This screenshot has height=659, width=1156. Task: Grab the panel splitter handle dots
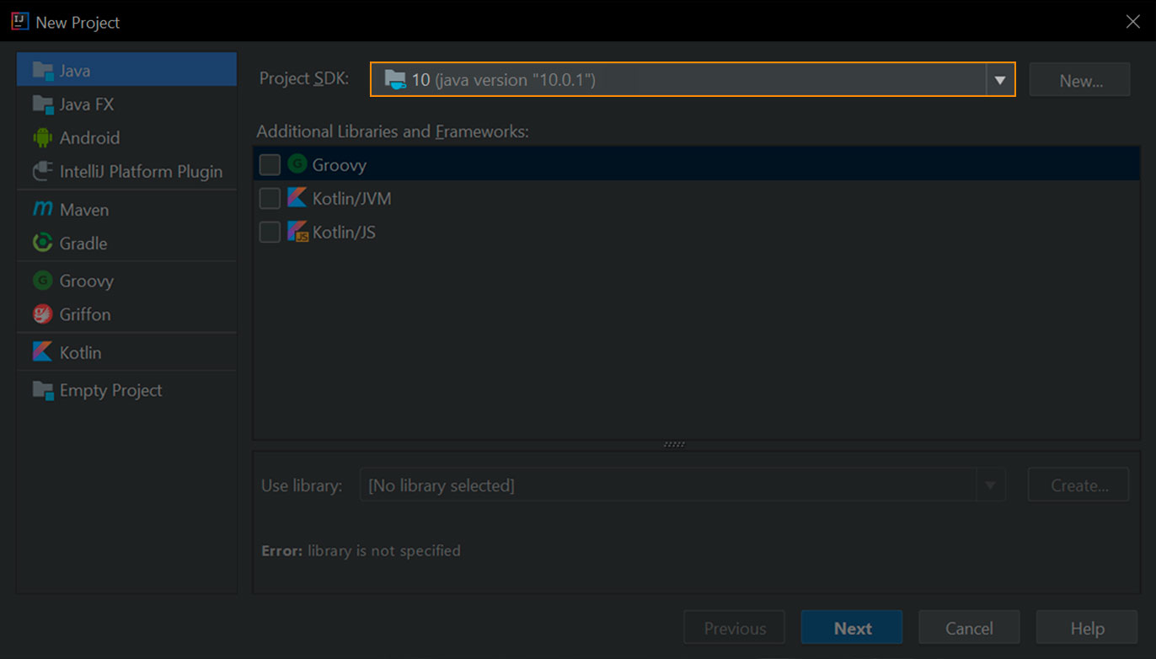[x=674, y=444]
